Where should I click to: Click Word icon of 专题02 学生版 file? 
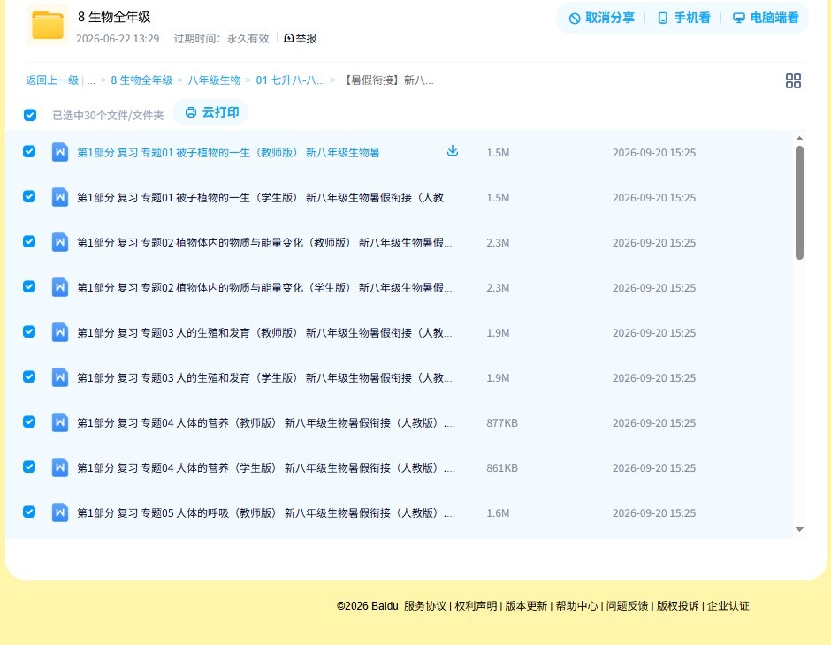(x=60, y=287)
